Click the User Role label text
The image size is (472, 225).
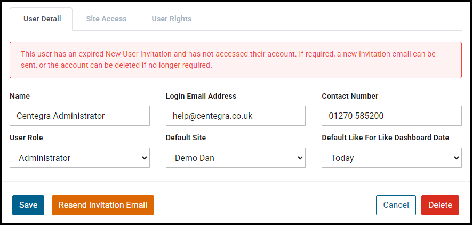[x=26, y=138]
